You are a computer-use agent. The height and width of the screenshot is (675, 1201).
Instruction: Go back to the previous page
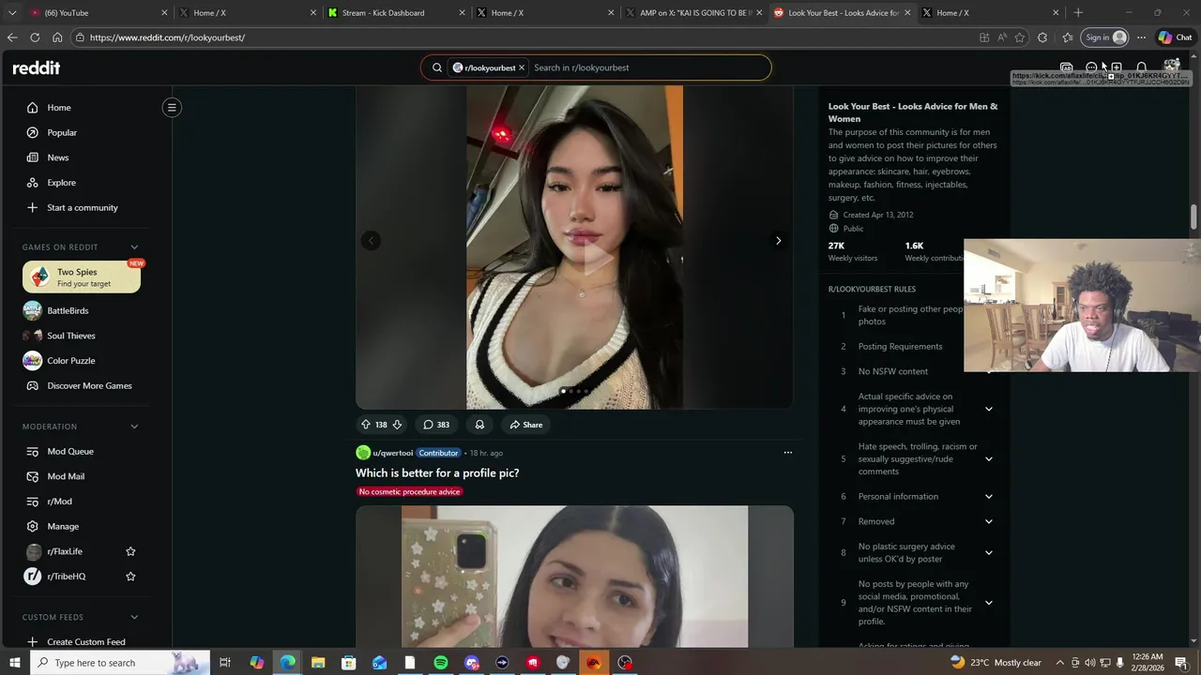[x=12, y=37]
